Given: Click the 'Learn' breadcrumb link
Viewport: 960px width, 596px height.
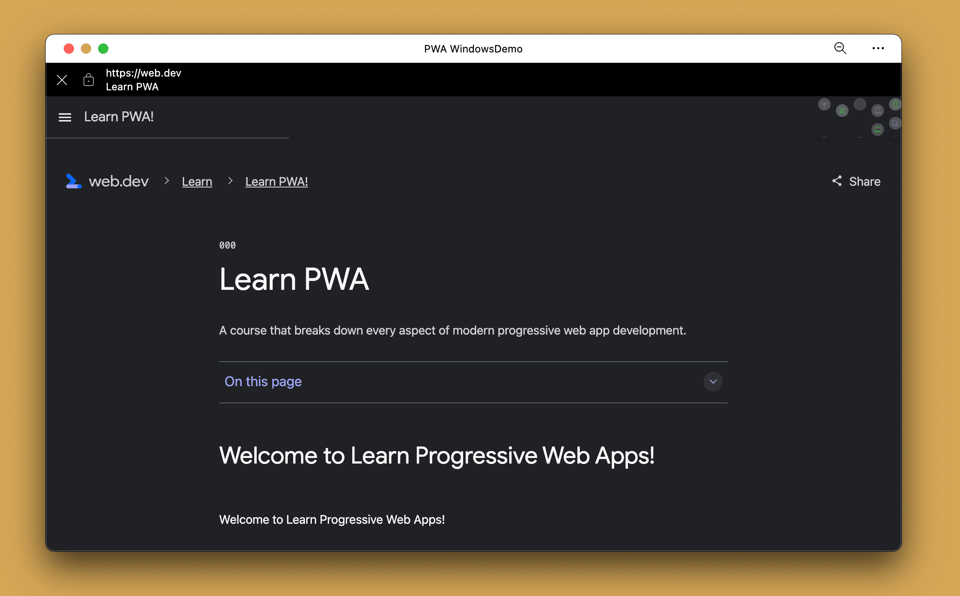Looking at the screenshot, I should [197, 181].
